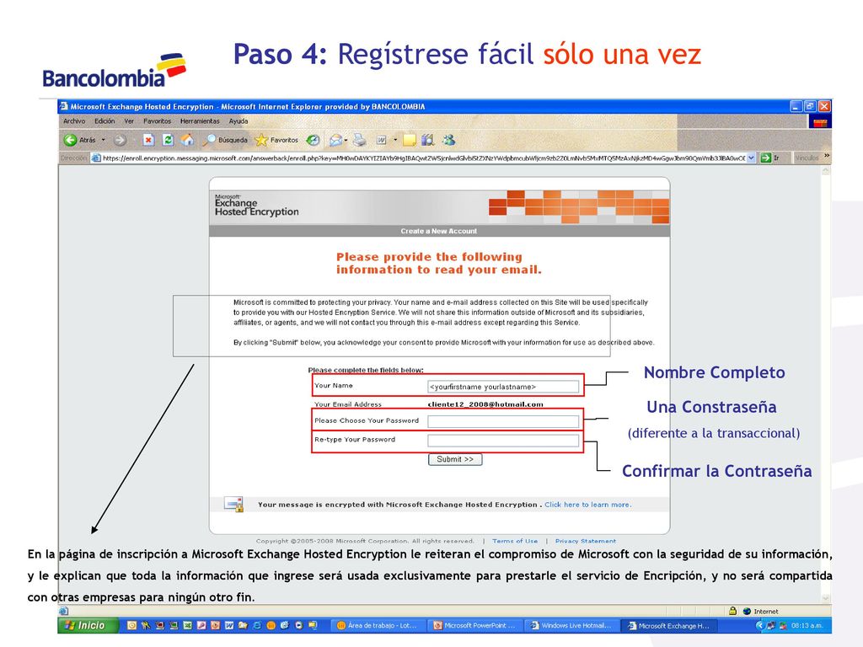The image size is (863, 647).
Task: Click the Mail envelope icon
Action: click(335, 141)
